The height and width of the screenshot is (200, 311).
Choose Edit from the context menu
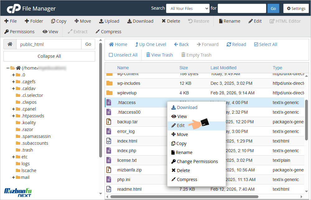180,125
